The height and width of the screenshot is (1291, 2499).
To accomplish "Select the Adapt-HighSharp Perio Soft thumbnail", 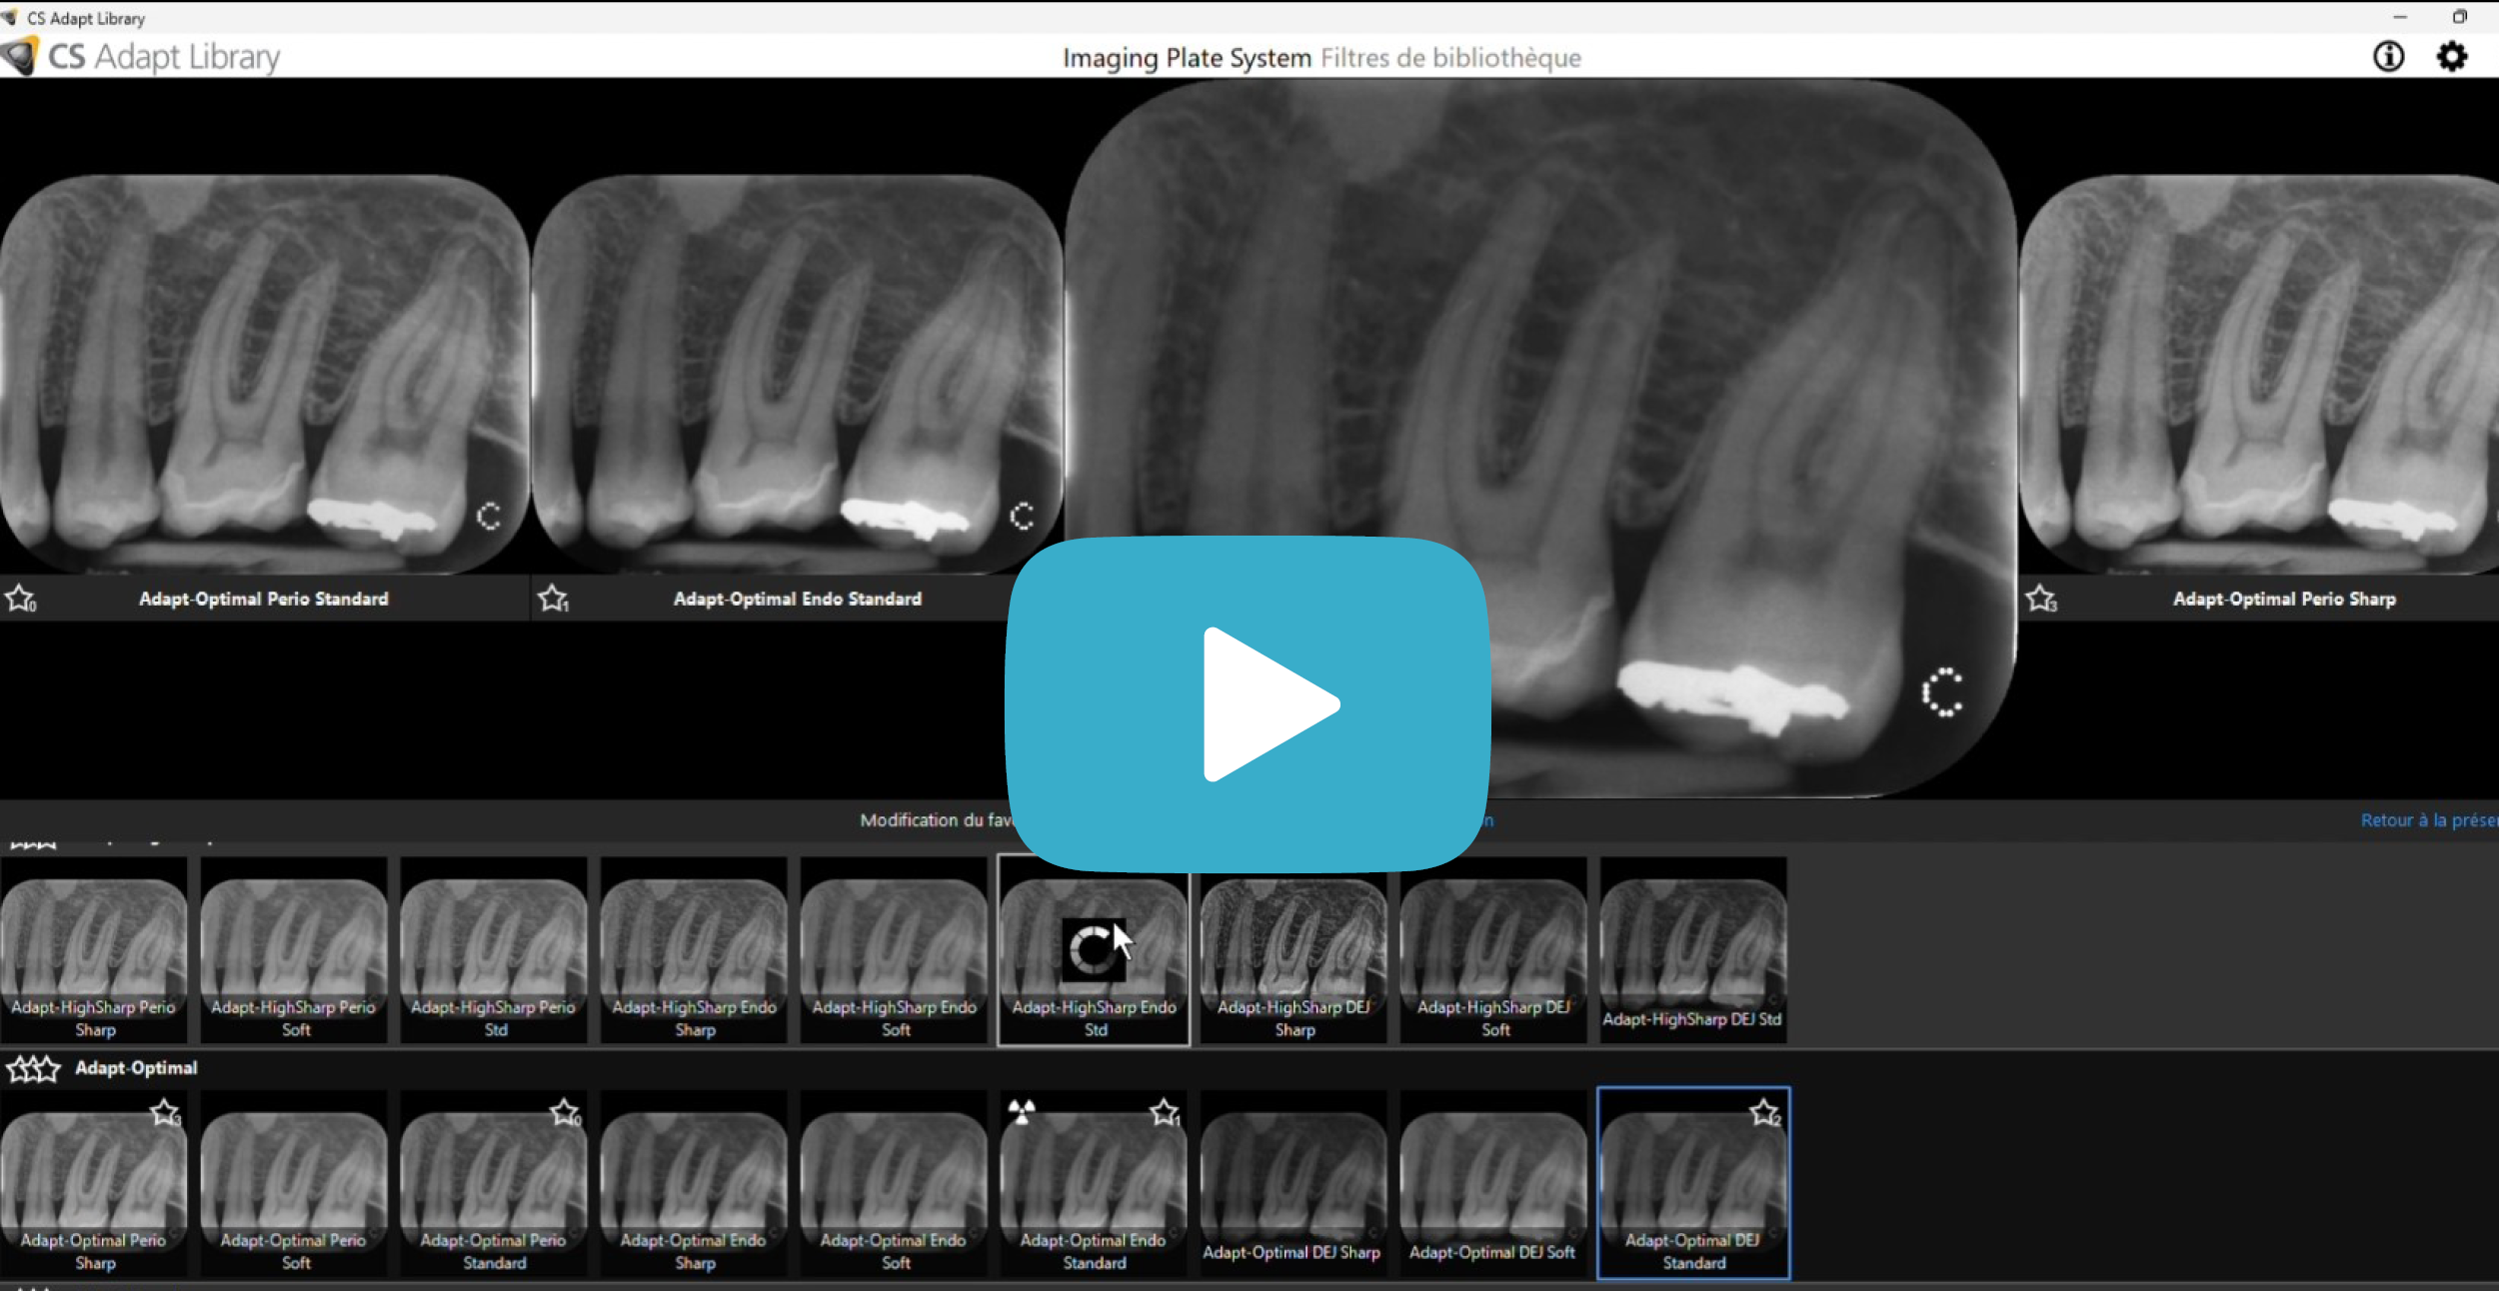I will (x=294, y=950).
